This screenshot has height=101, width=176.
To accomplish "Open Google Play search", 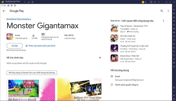I will coord(162,11).
